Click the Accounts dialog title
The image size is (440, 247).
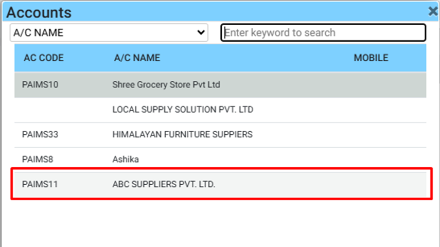click(39, 12)
